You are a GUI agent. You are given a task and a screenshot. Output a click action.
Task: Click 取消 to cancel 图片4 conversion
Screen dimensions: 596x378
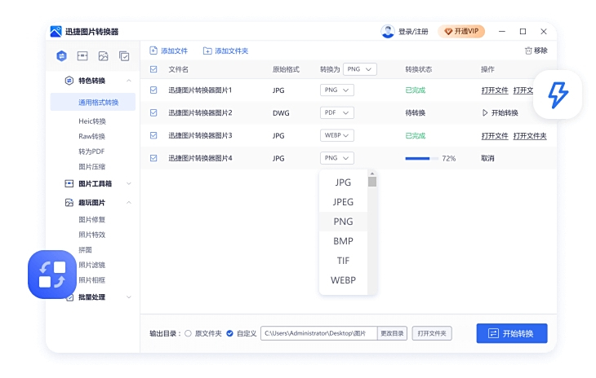click(487, 158)
